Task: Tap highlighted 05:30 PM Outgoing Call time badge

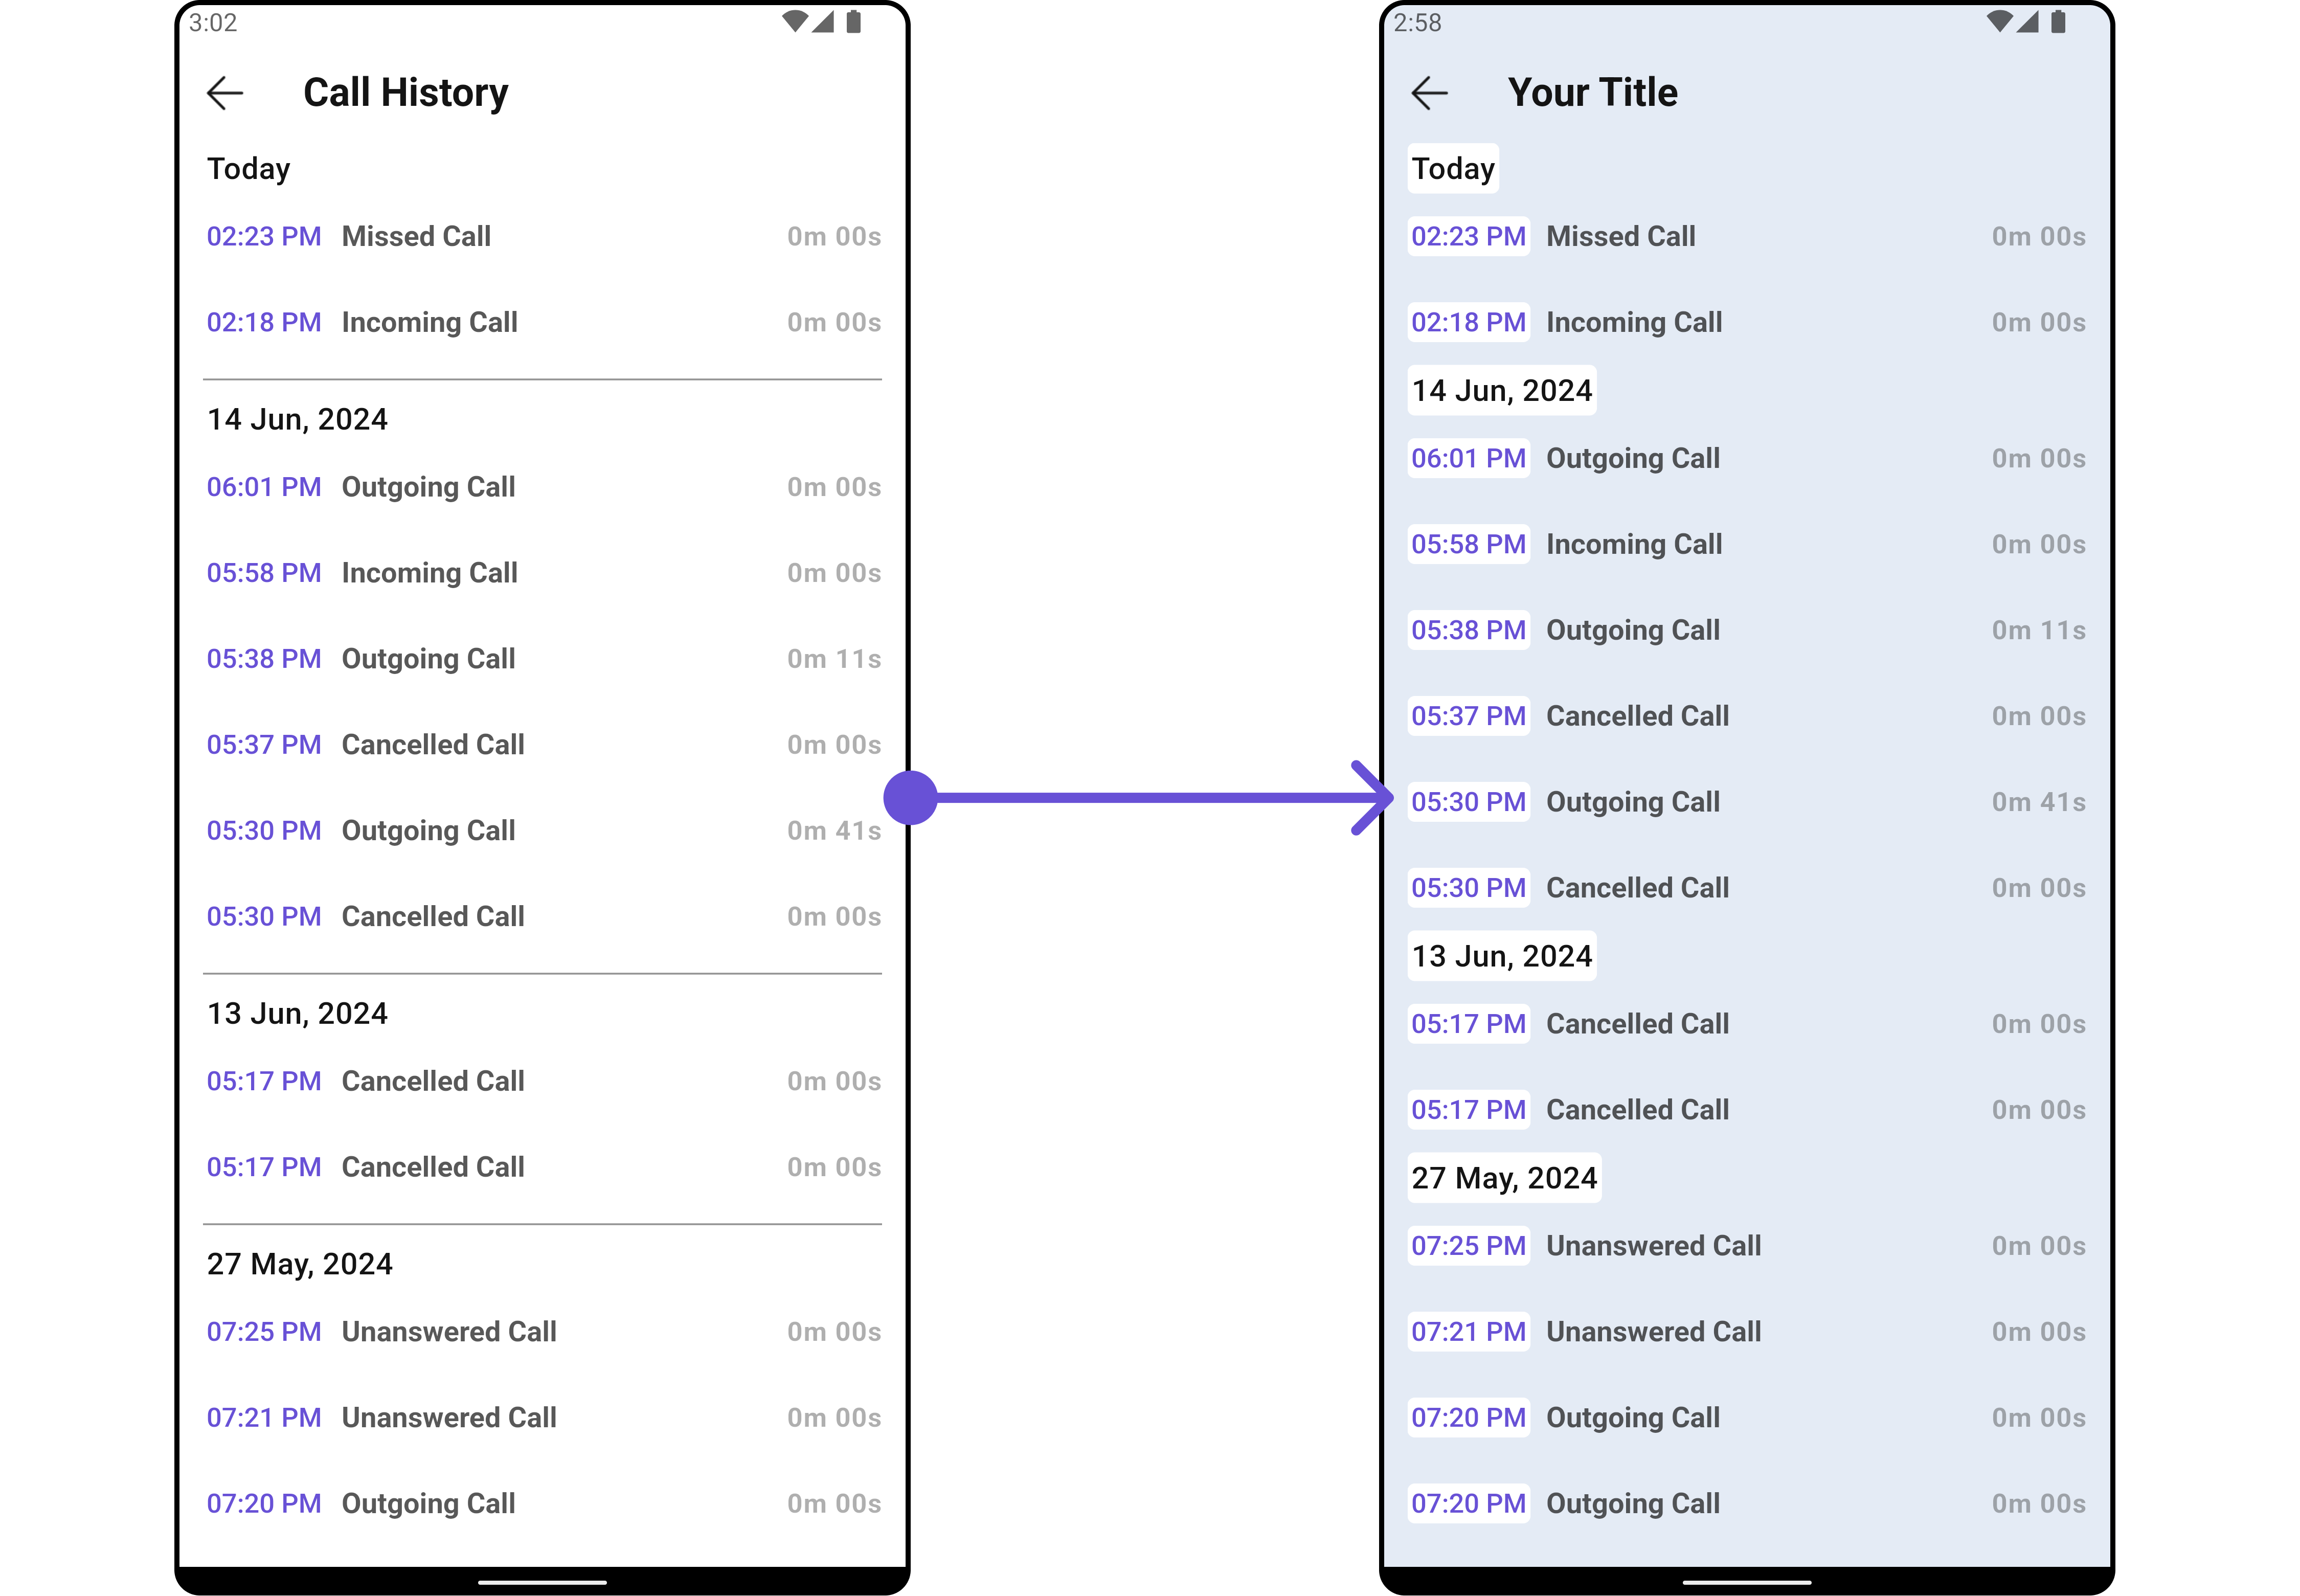Action: click(x=1468, y=802)
